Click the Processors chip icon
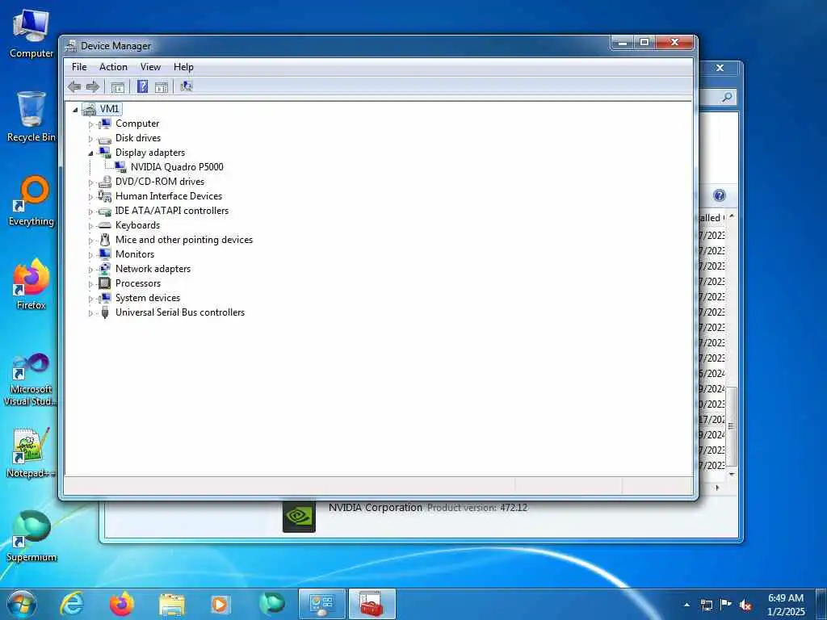Image resolution: width=827 pixels, height=620 pixels. tap(105, 283)
